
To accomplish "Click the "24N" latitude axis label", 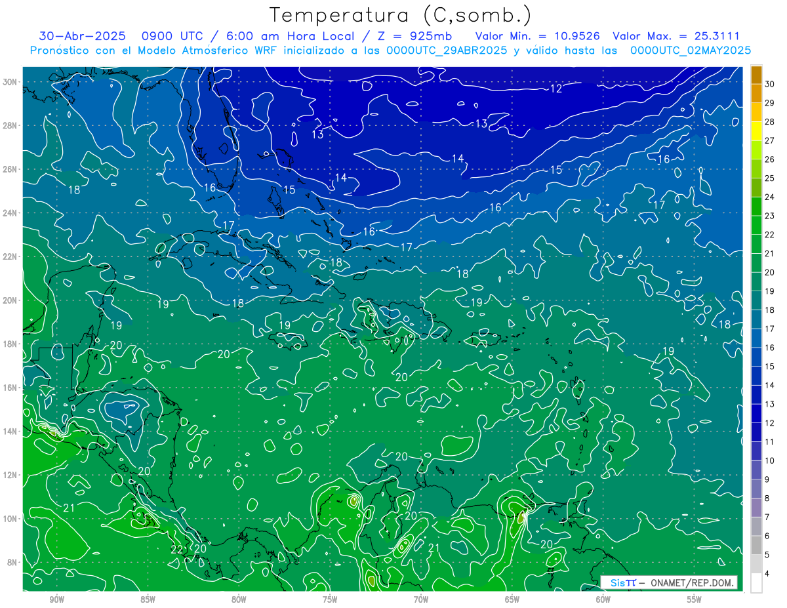I will [x=10, y=213].
